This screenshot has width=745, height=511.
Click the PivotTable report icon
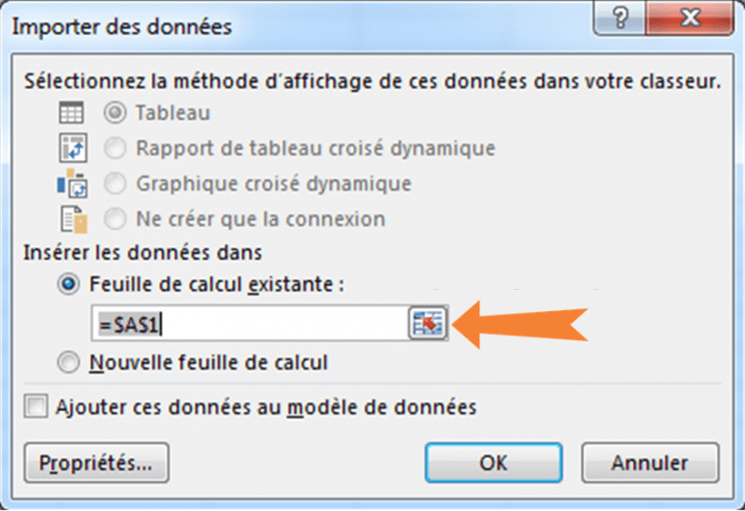coord(73,148)
